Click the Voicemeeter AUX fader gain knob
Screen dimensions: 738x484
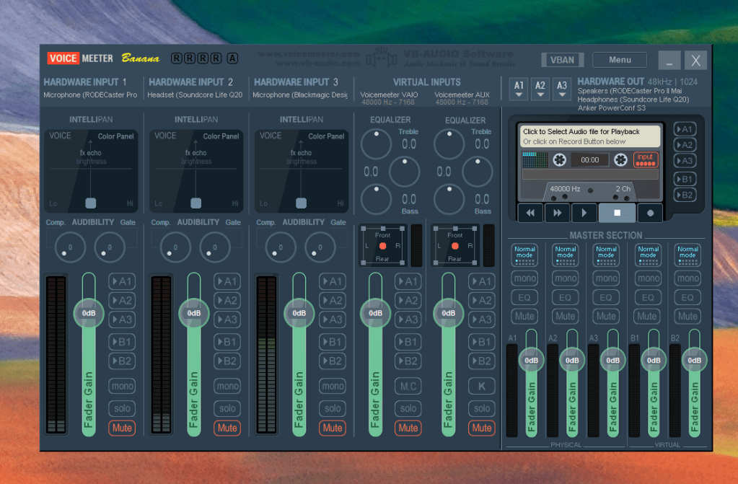[x=449, y=313]
